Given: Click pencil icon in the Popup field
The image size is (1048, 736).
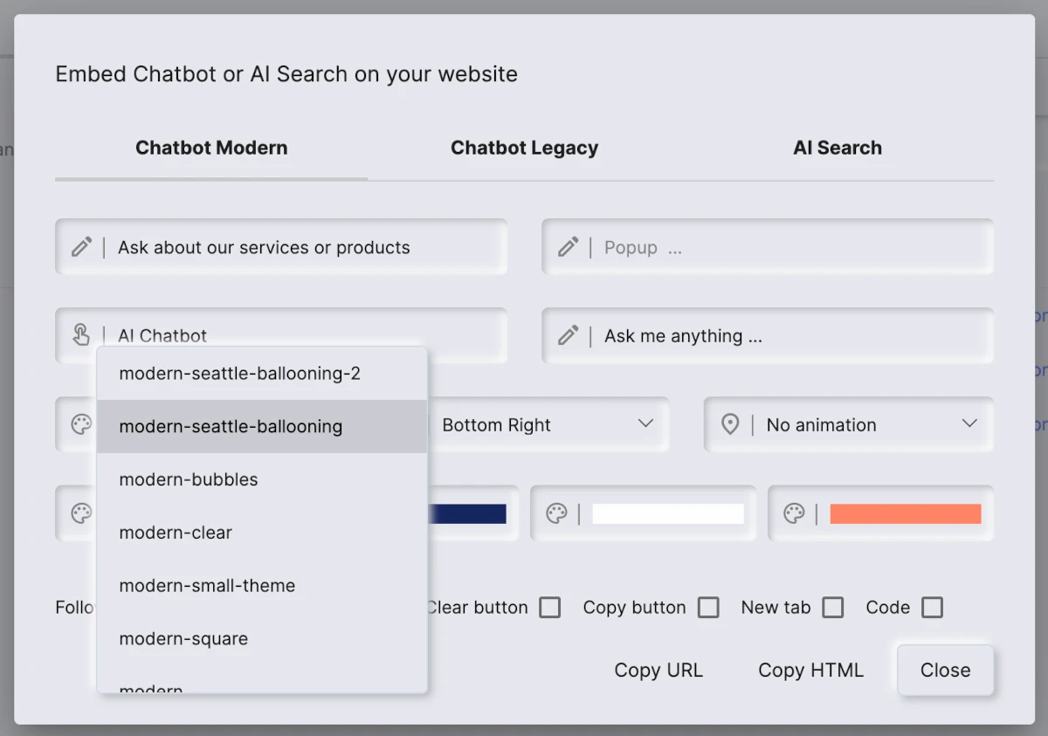Looking at the screenshot, I should coord(568,247).
